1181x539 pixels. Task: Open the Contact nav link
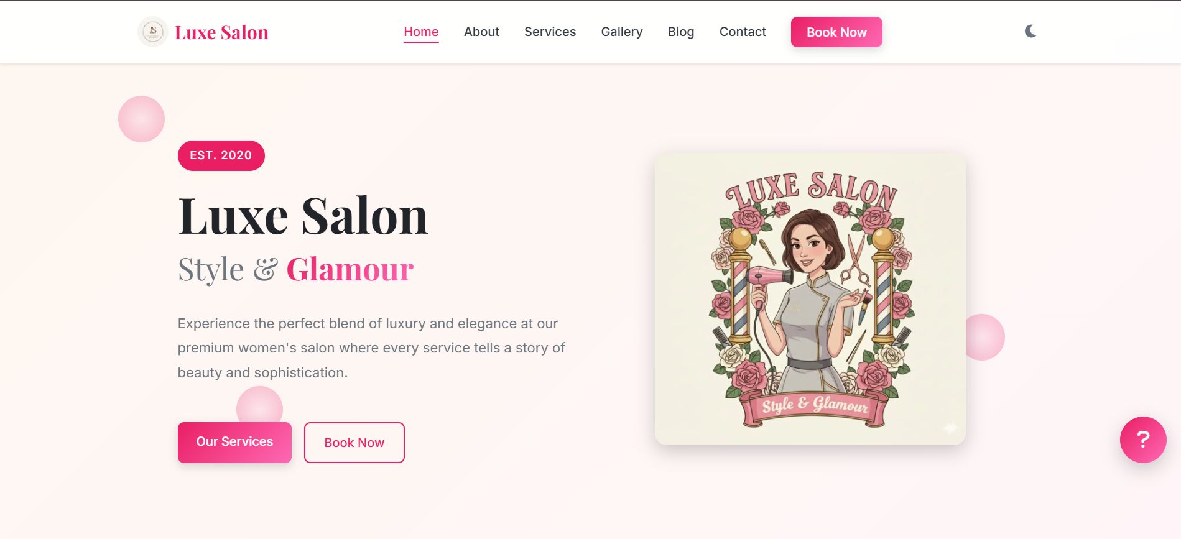click(743, 32)
